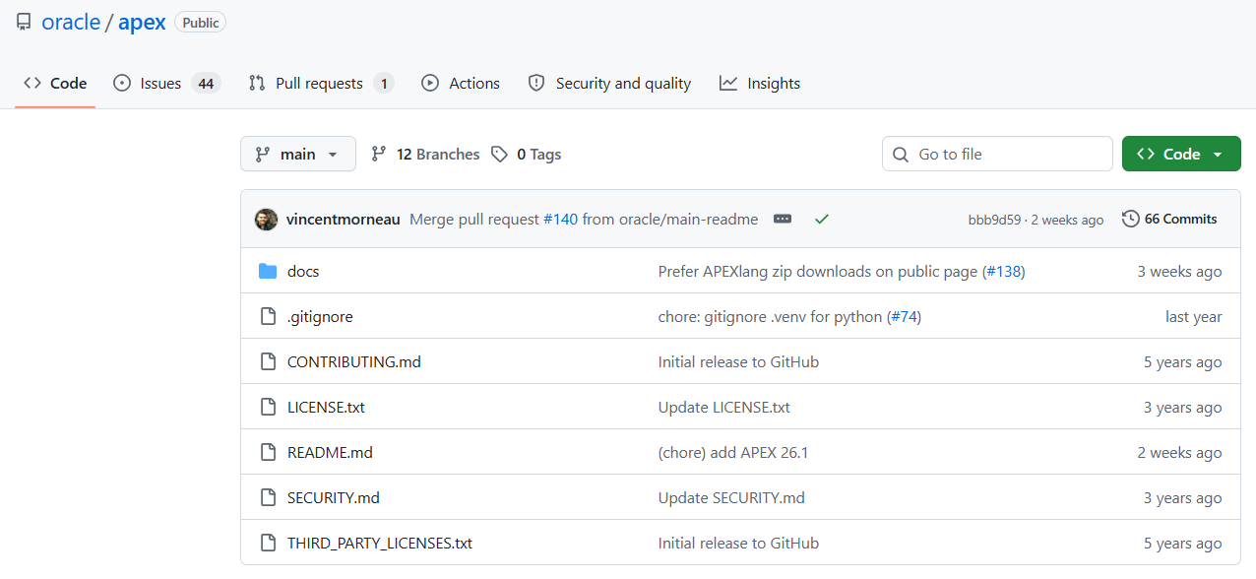View the 12 Branches link
Screen dimensions: 1256x579
click(x=425, y=155)
